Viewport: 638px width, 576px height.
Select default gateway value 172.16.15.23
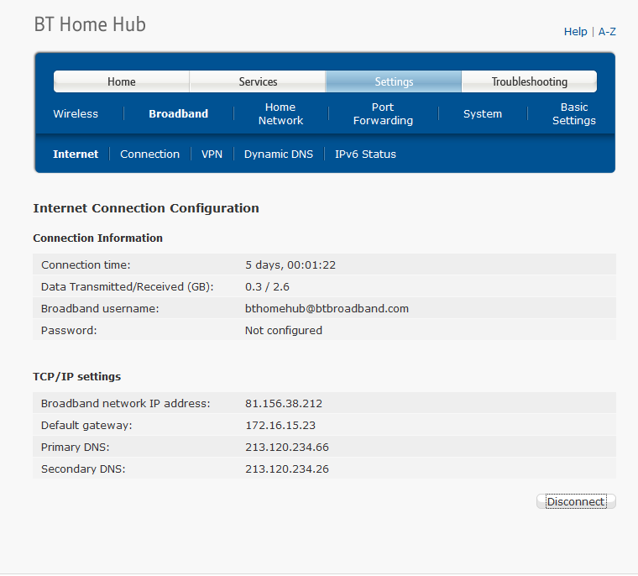click(280, 426)
